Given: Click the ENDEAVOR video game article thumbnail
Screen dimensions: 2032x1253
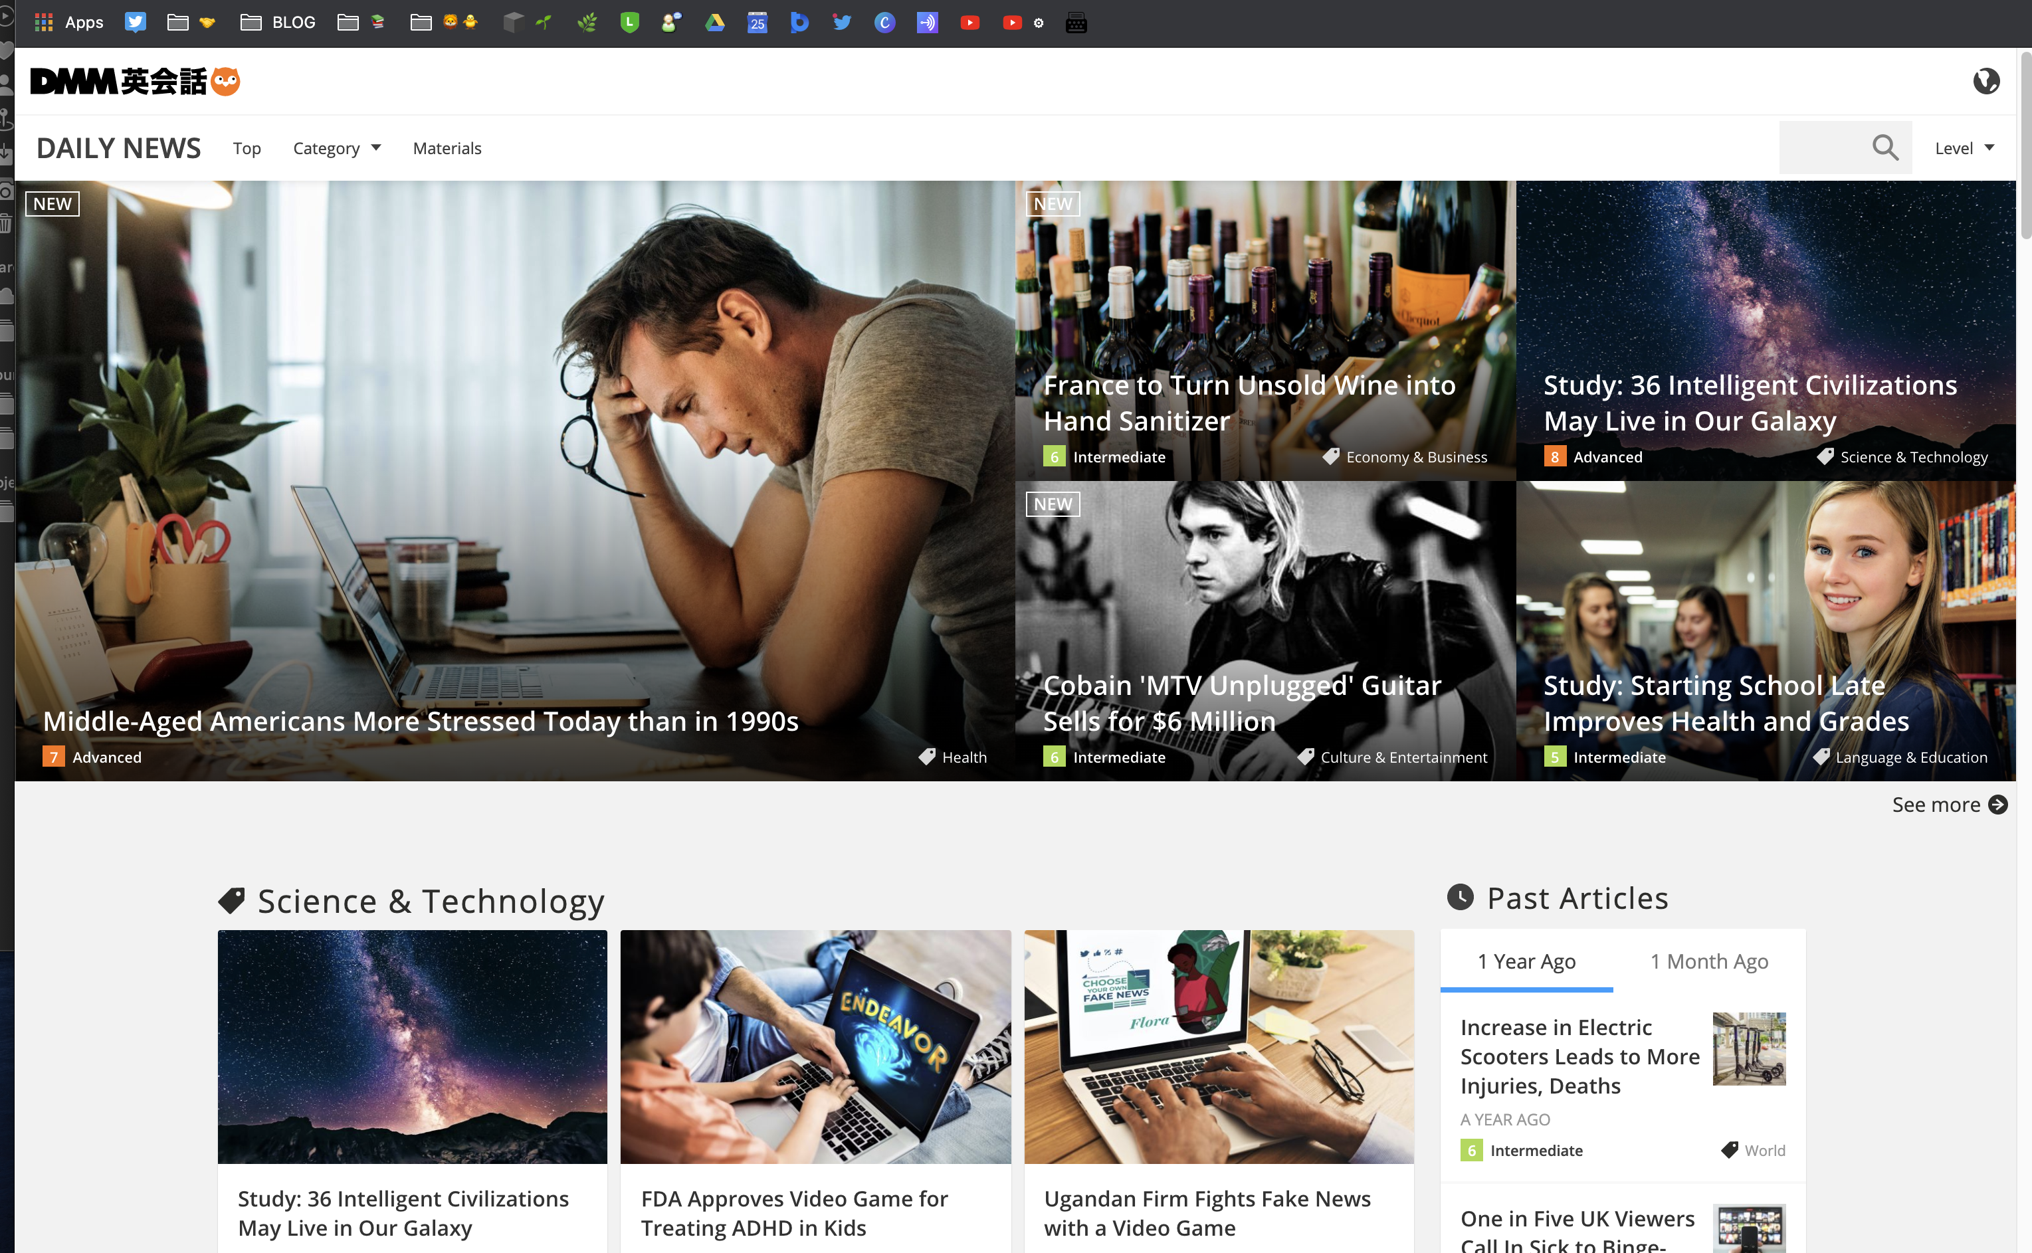Looking at the screenshot, I should point(815,1046).
